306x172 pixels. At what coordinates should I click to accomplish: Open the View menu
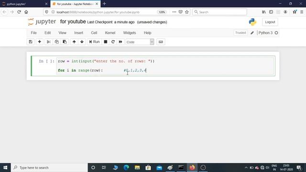click(63, 33)
